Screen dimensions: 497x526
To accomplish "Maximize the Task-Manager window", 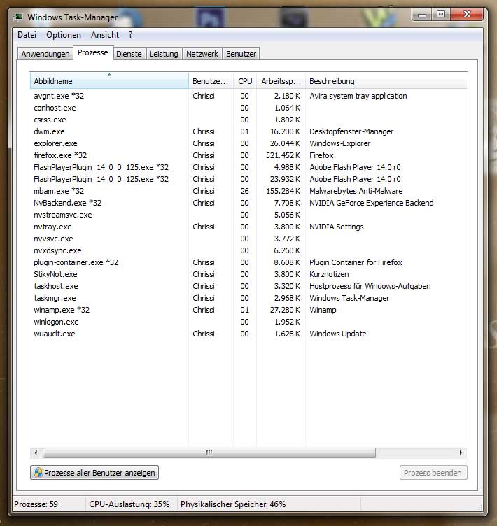I will [441, 15].
